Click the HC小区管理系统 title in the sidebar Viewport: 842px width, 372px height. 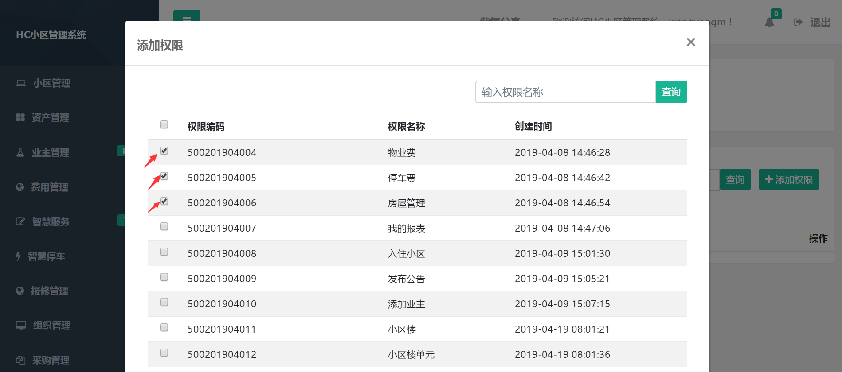coord(51,35)
